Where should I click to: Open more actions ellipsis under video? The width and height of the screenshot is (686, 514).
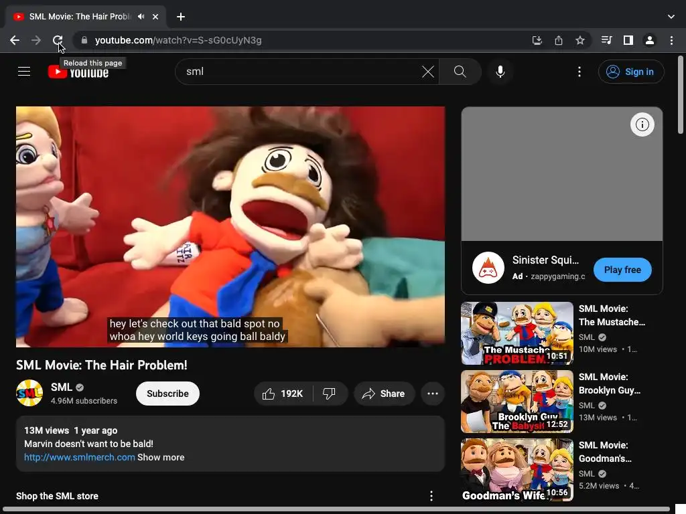tap(433, 394)
